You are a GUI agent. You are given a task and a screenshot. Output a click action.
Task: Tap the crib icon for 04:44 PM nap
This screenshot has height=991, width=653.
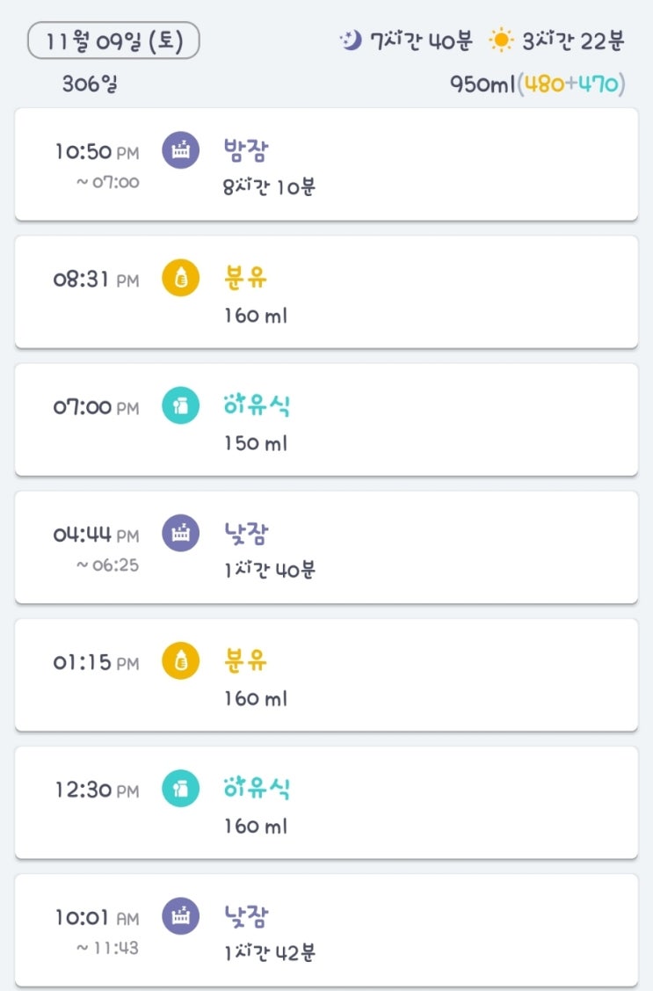tap(180, 534)
